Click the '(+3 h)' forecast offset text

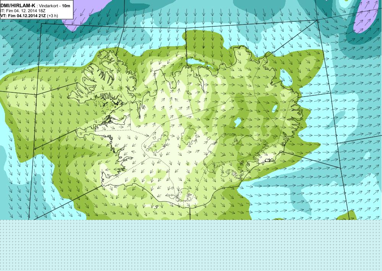coord(52,16)
